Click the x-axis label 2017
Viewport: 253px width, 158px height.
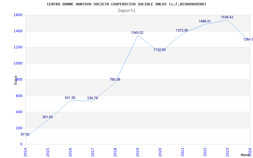point(93,152)
